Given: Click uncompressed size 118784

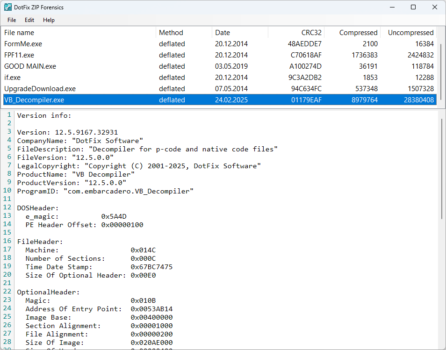Looking at the screenshot, I should pyautogui.click(x=423, y=66).
